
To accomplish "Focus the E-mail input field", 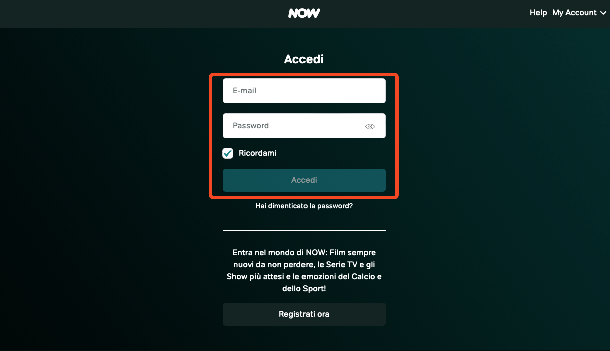I will pos(304,91).
